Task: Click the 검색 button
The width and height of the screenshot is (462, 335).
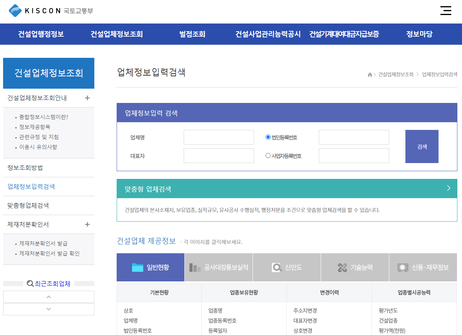Action: point(422,146)
